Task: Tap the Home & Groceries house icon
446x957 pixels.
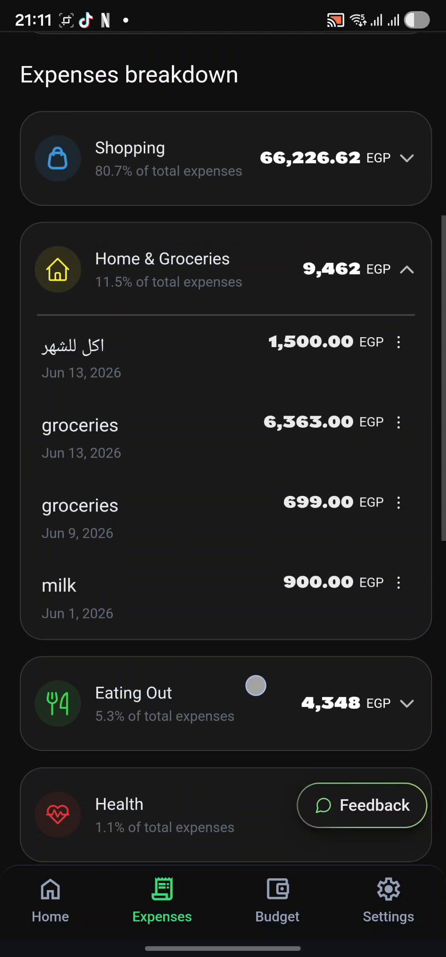Action: (x=58, y=269)
